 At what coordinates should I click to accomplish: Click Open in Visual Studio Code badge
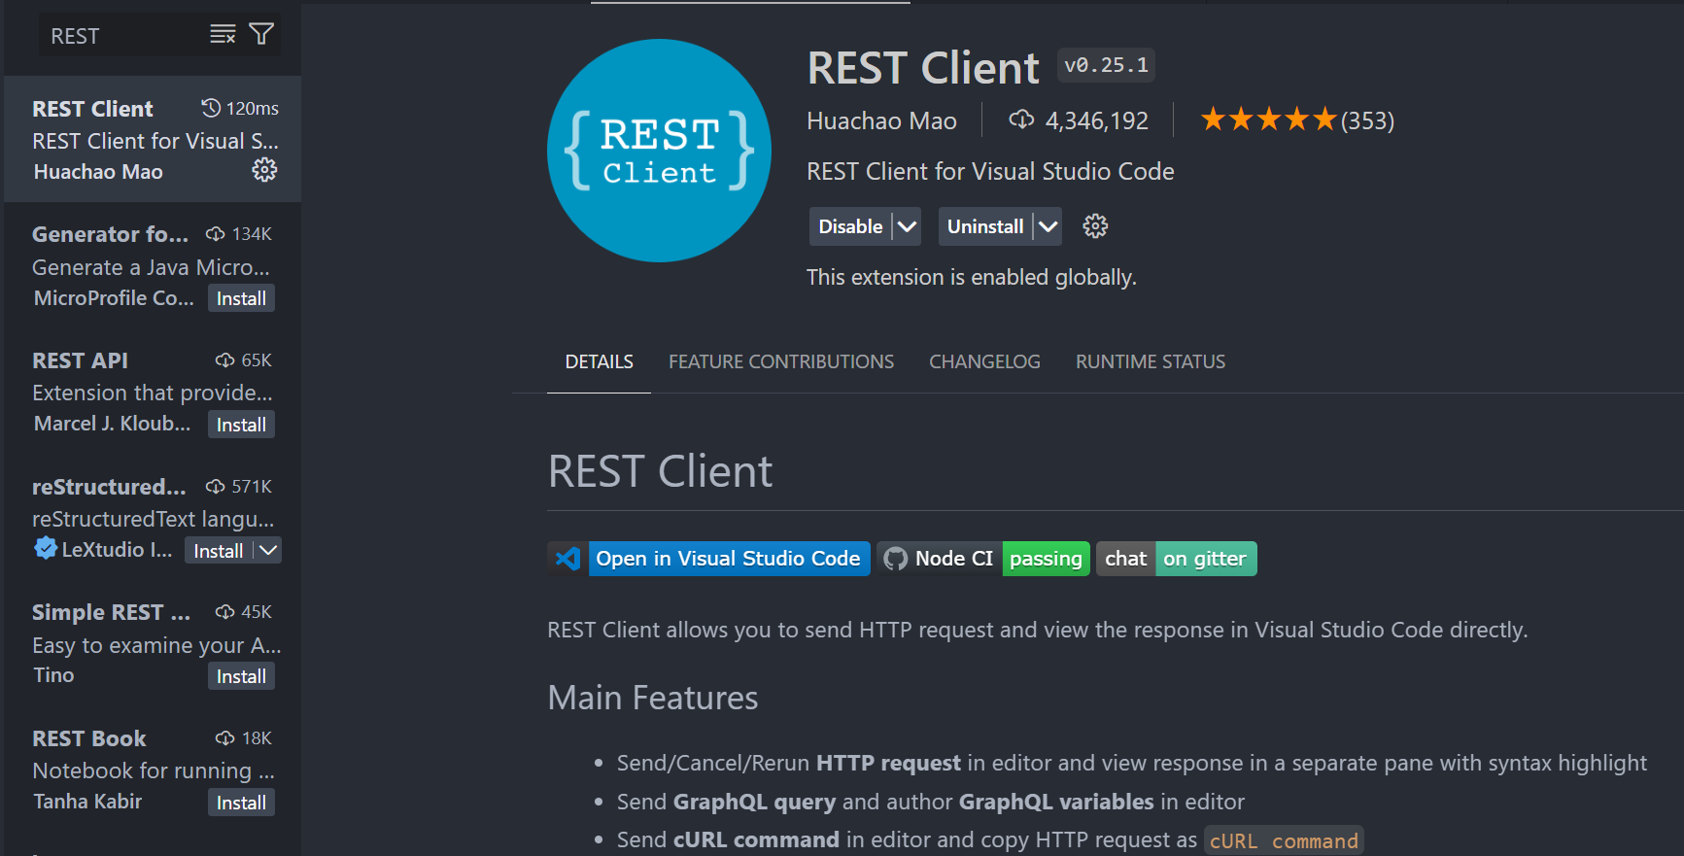[x=709, y=559]
